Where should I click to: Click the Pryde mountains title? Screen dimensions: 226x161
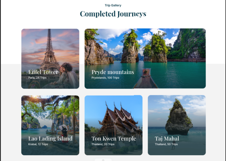pyautogui.click(x=113, y=72)
